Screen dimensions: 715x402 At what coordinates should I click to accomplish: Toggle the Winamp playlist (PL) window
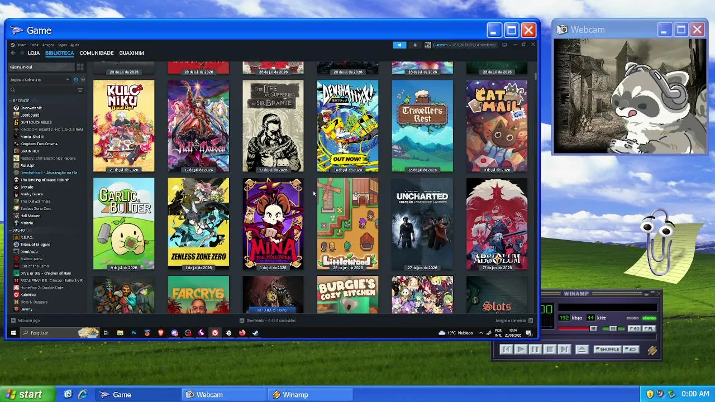tap(648, 329)
